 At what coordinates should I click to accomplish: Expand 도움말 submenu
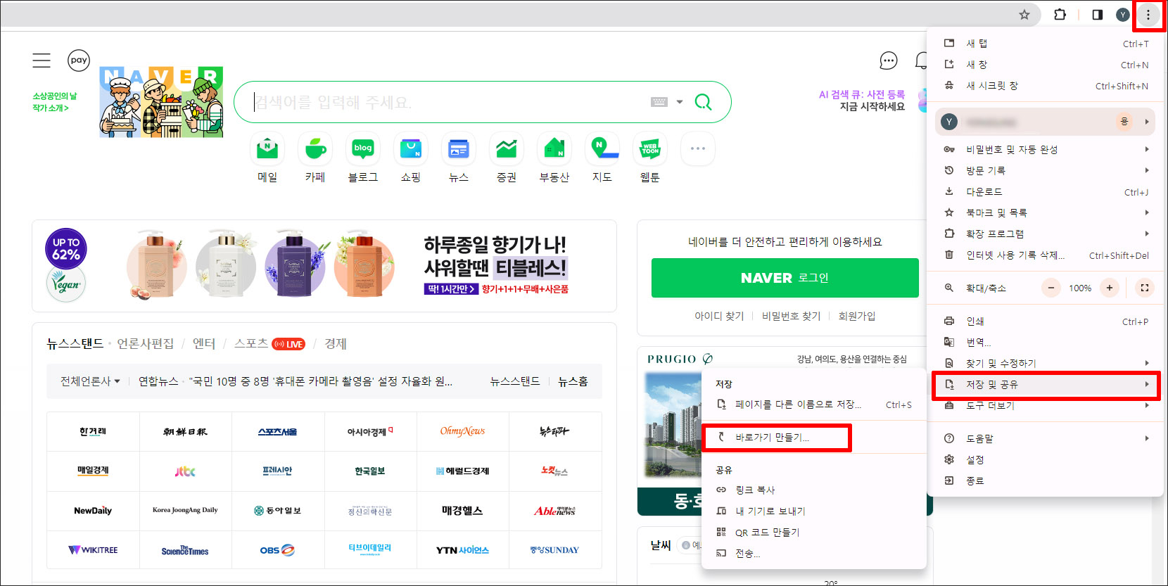[x=1046, y=438]
